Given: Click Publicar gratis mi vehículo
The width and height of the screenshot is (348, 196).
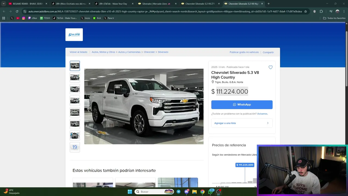Looking at the screenshot, I should 244,52.
